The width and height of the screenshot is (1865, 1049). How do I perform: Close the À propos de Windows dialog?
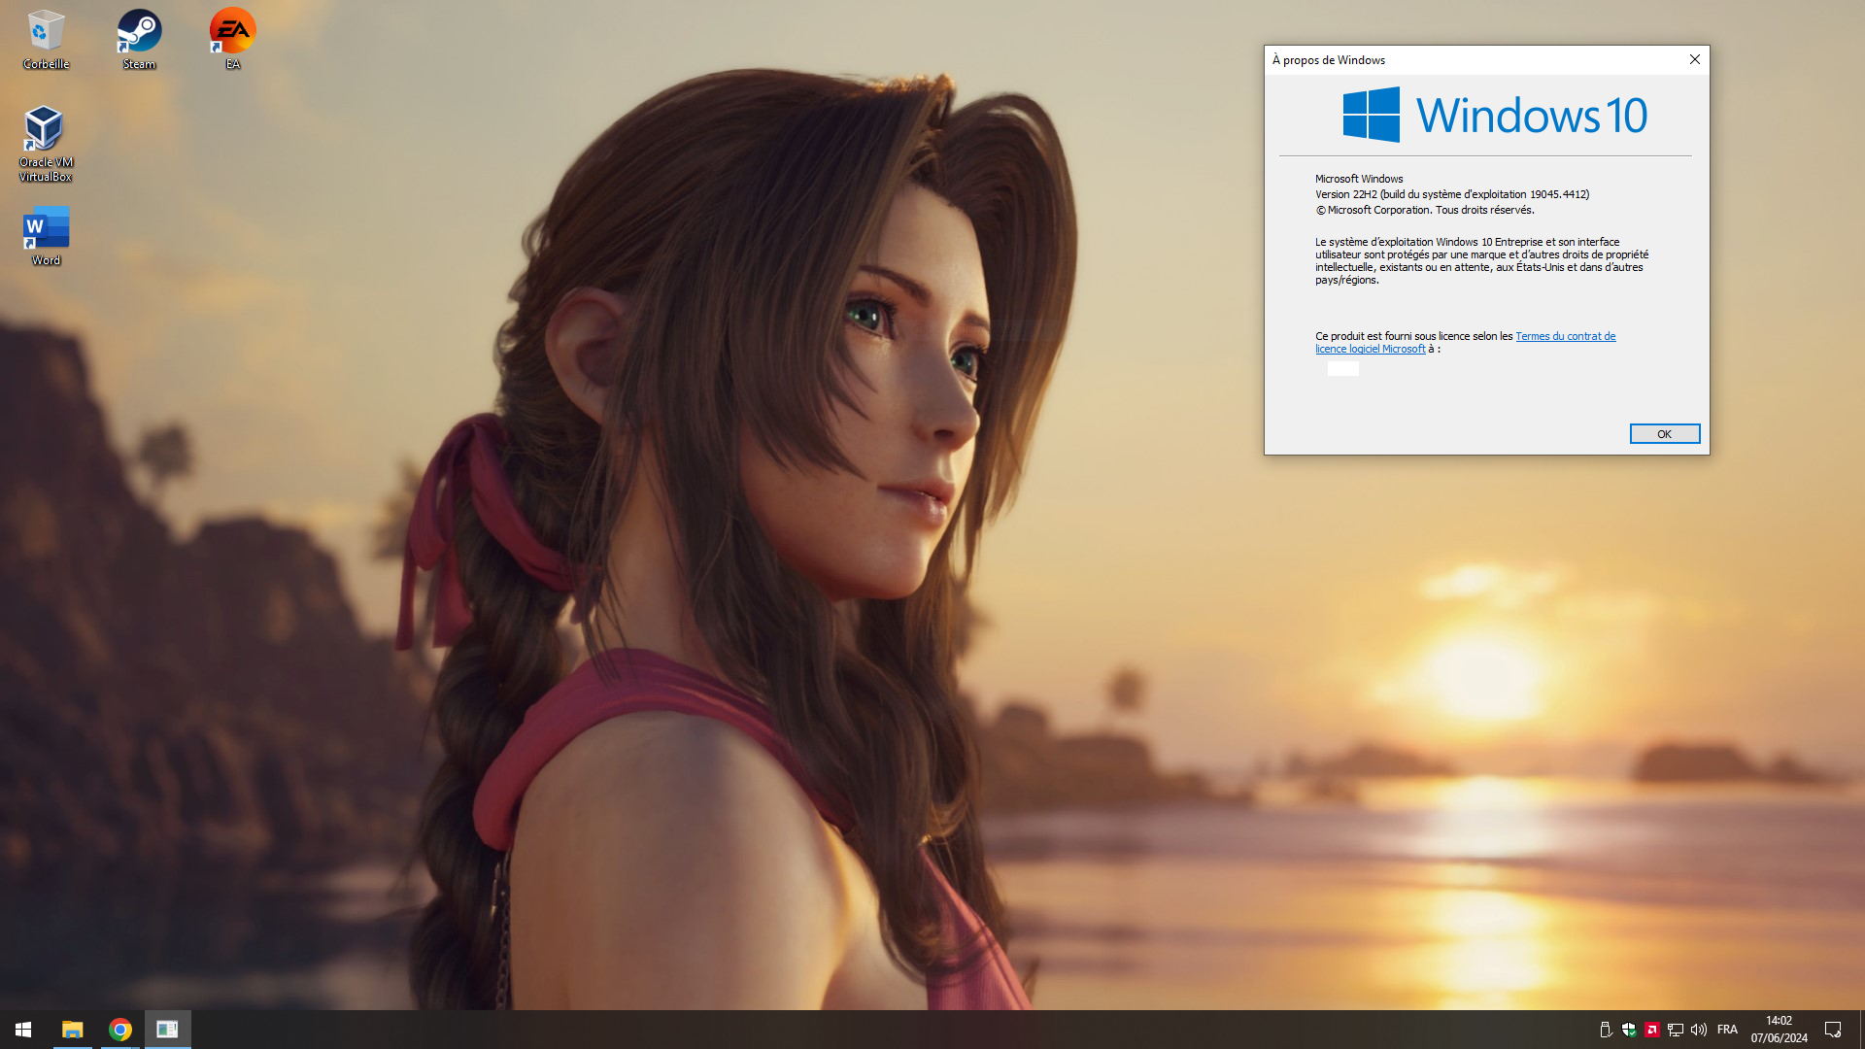[x=1695, y=59]
